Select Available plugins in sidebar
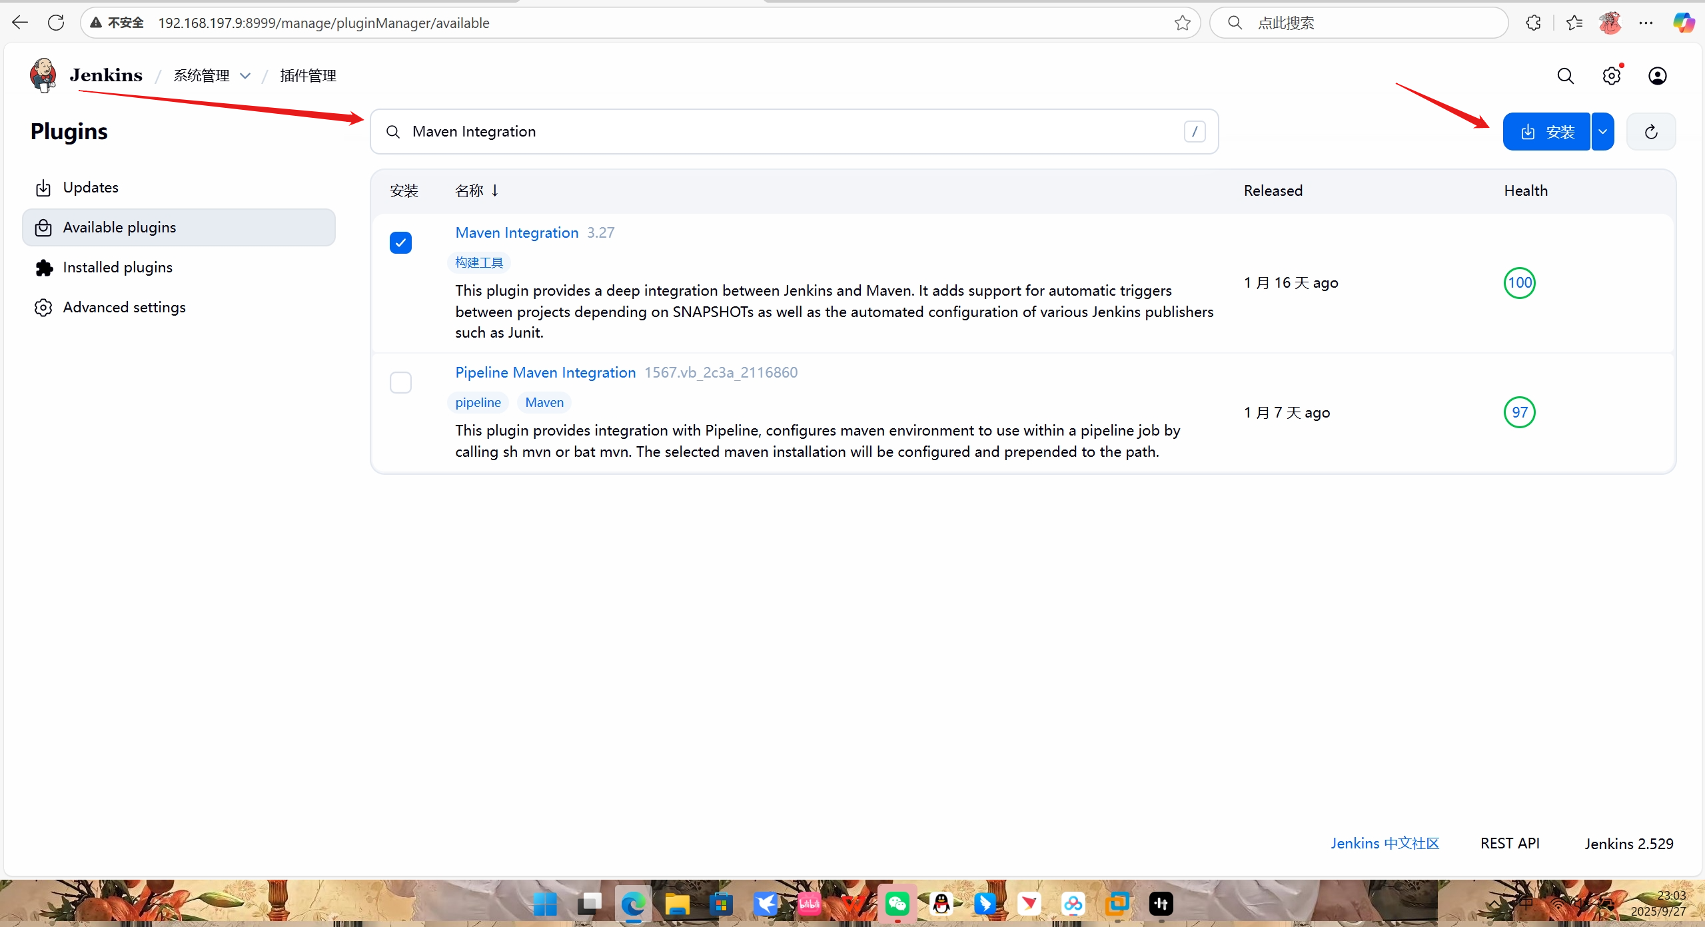This screenshot has height=927, width=1705. point(179,228)
